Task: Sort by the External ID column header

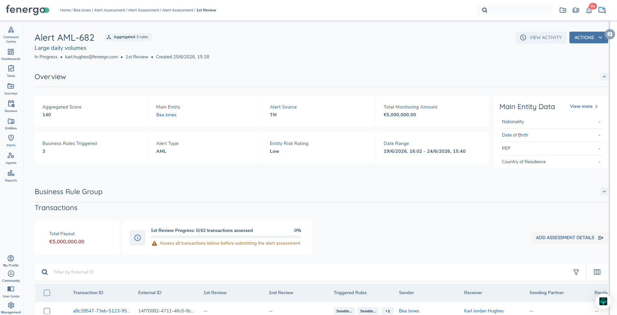Action: pos(150,293)
